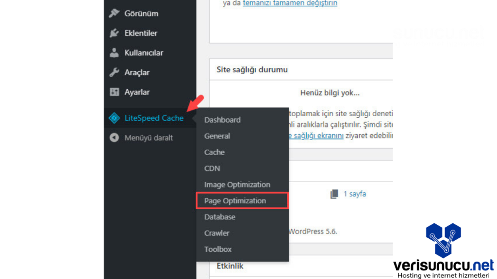The width and height of the screenshot is (497, 279).
Task: Click the Menüyü daralt collapse arrow icon
Action: (114, 138)
